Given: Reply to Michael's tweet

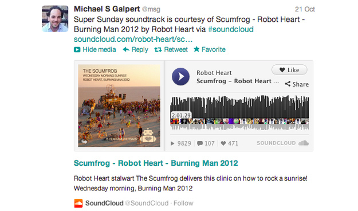Looking at the screenshot, I should click(135, 49).
